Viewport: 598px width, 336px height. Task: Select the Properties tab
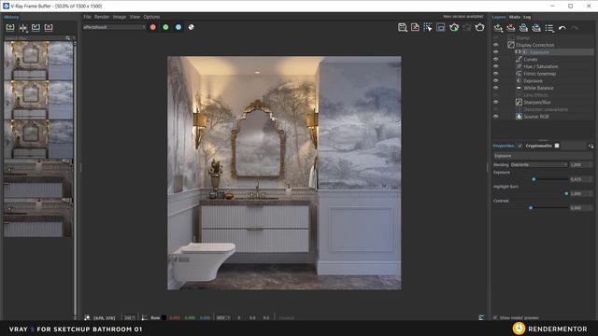click(503, 146)
